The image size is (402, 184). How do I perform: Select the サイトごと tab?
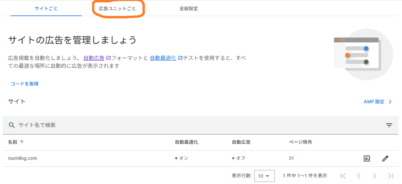click(x=46, y=9)
